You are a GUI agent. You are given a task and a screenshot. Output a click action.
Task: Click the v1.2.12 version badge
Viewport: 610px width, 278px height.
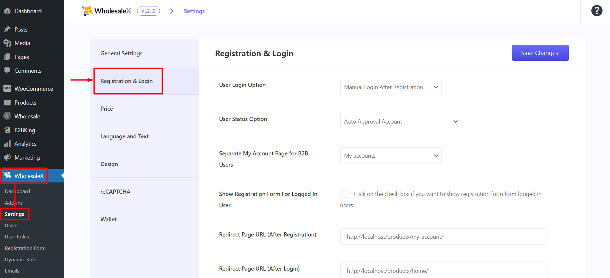[148, 11]
